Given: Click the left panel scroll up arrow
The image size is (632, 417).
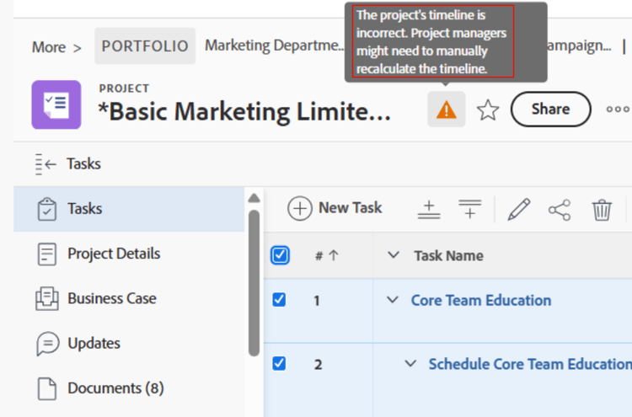Looking at the screenshot, I should click(254, 198).
